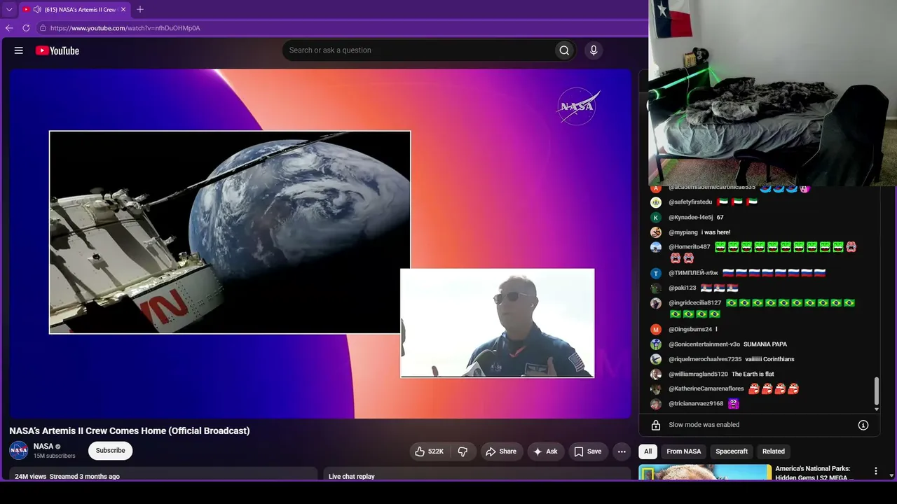Click @mypiang's chat avatar
Viewport: 897px width, 504px height.
pyautogui.click(x=656, y=232)
